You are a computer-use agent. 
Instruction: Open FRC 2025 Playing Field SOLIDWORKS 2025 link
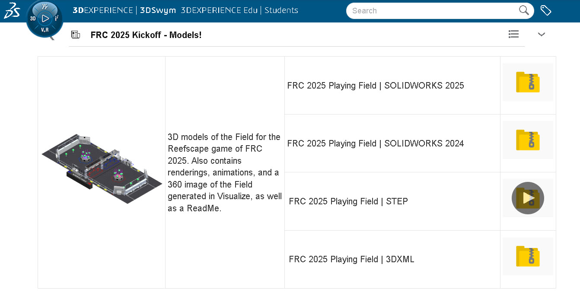click(375, 86)
